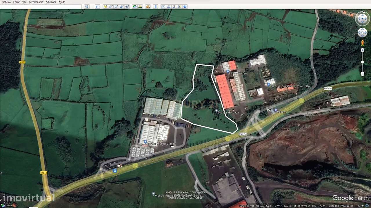This screenshot has height=208, width=371.
Task: Start recording a tour
Action: point(127,6)
